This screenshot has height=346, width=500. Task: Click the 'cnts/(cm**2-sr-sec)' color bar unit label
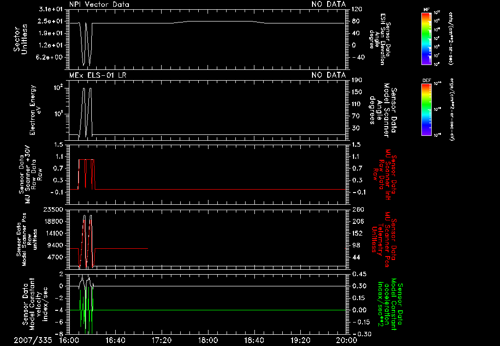(x=451, y=38)
